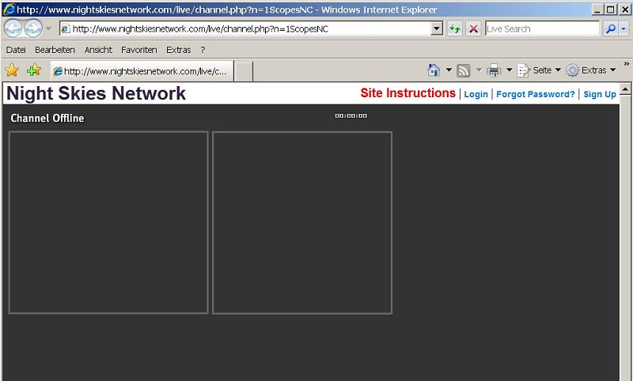Click the page scrollbar up arrow
633x381 pixels.
(625, 89)
